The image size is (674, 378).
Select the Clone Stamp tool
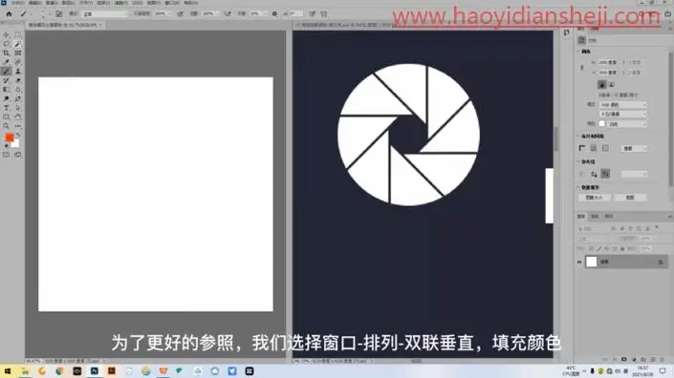pos(18,72)
